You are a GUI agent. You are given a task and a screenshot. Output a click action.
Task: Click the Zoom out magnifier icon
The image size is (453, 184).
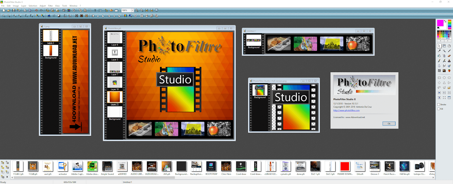tap(142, 10)
